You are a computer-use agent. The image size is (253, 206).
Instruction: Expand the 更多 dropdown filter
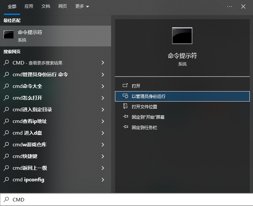(x=82, y=6)
